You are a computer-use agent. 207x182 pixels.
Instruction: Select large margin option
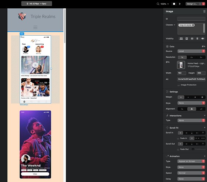pos(202,97)
